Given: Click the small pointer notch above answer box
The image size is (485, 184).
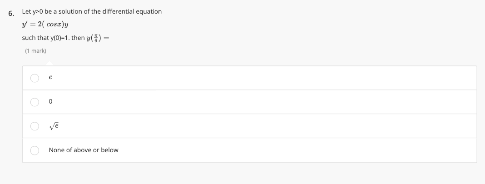Looking at the screenshot, I should [48, 63].
